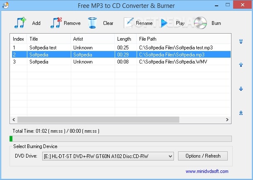Click the Remove label in toolbar
This screenshot has height=180, width=253.
point(72,23)
